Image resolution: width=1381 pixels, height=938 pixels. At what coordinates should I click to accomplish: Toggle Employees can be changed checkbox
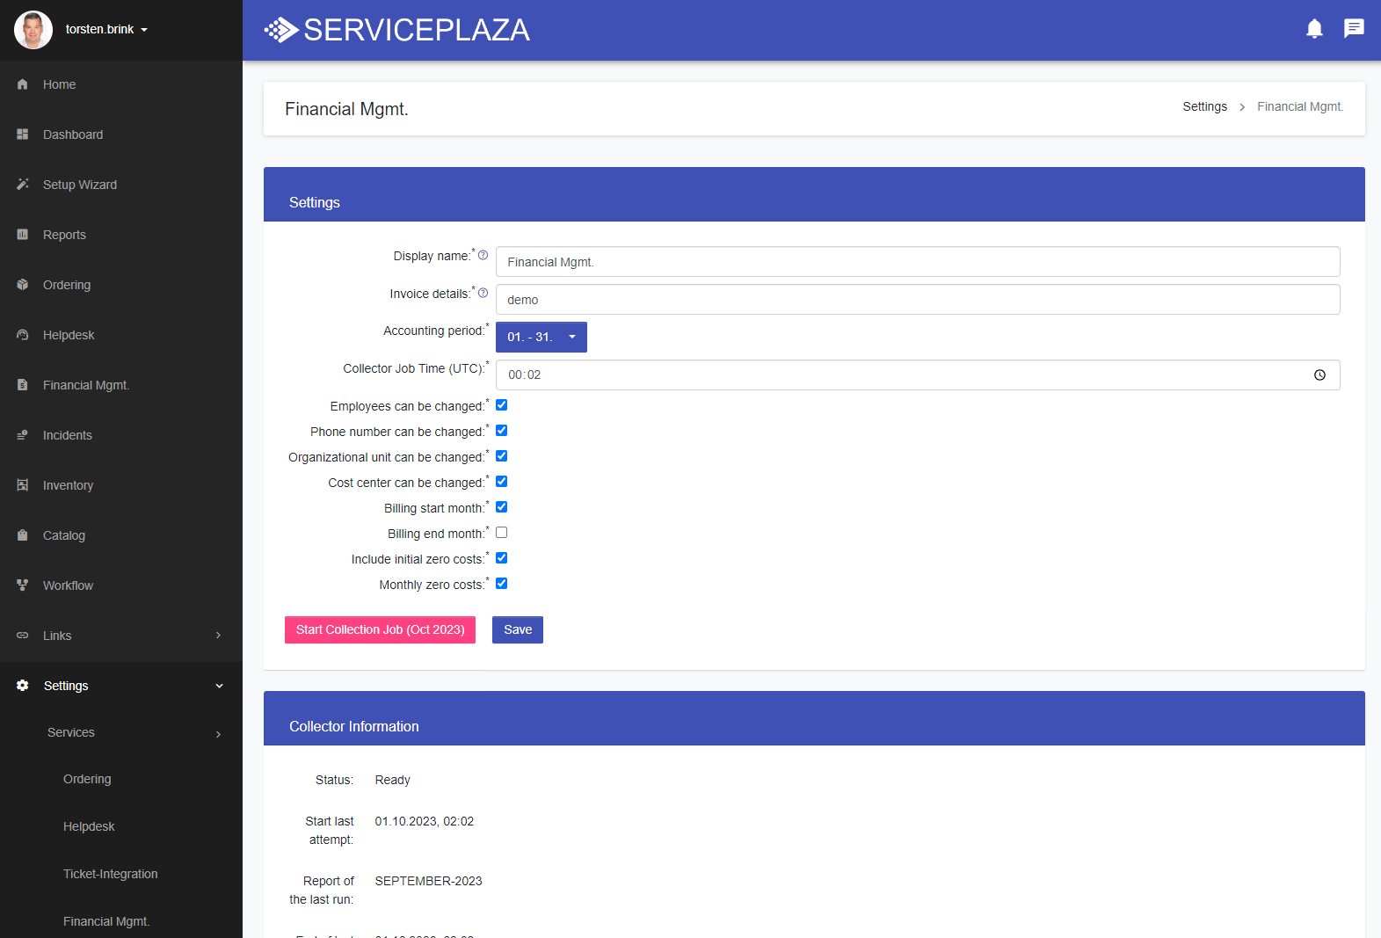pyautogui.click(x=501, y=405)
